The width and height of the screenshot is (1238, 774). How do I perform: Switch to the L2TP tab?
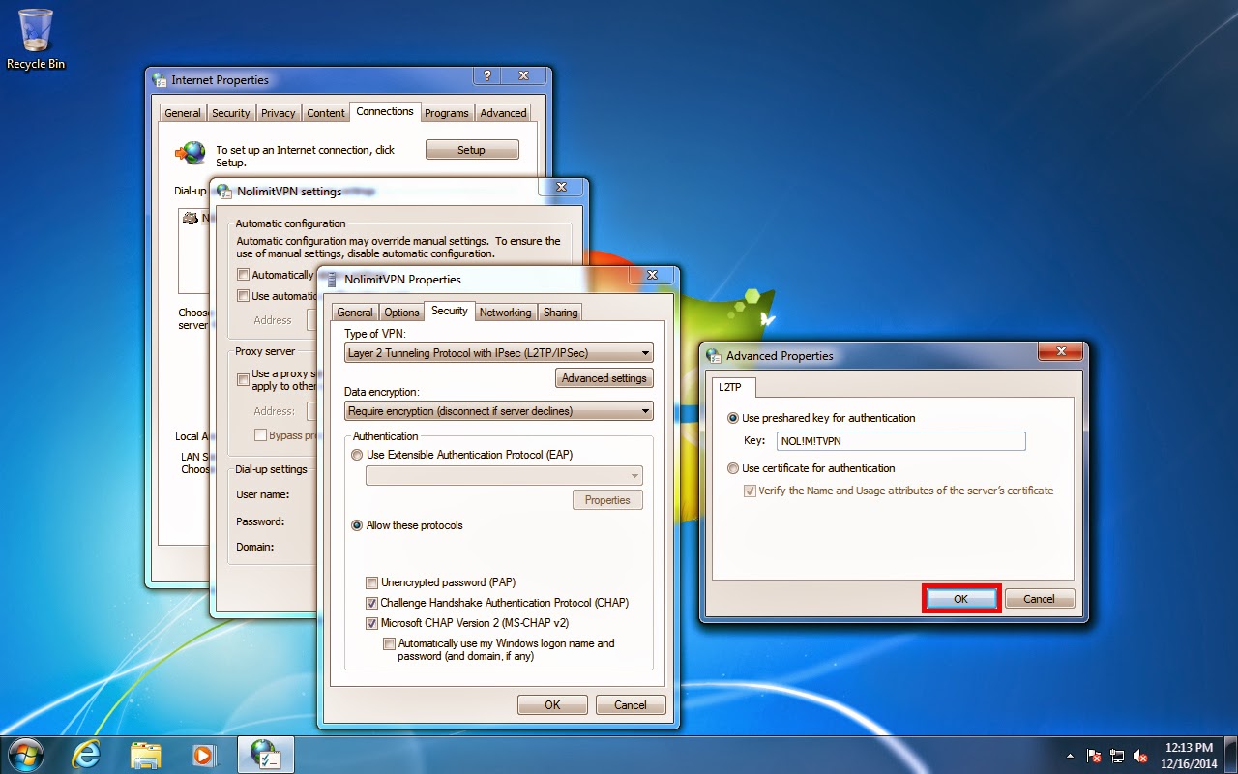tap(734, 387)
